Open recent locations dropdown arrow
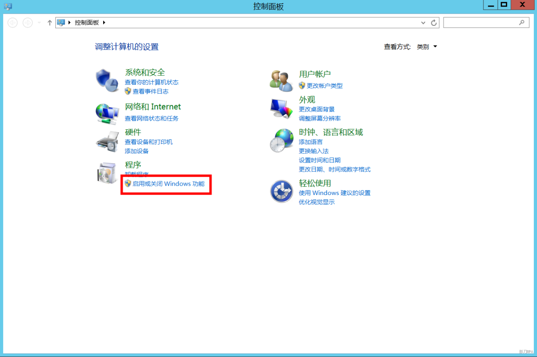Image resolution: width=537 pixels, height=357 pixels. 39,22
